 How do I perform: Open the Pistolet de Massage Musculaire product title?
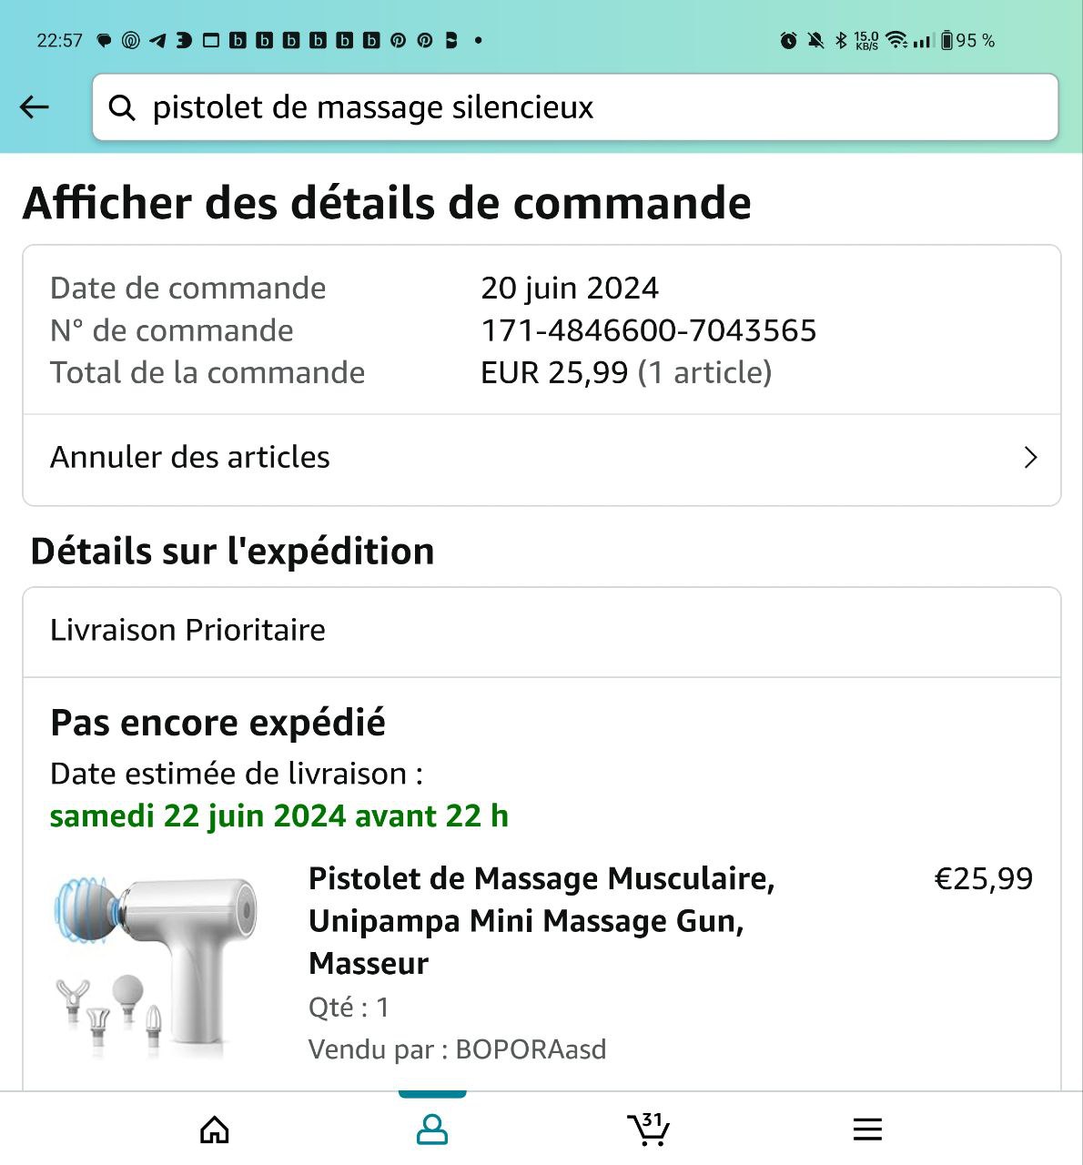tap(541, 920)
